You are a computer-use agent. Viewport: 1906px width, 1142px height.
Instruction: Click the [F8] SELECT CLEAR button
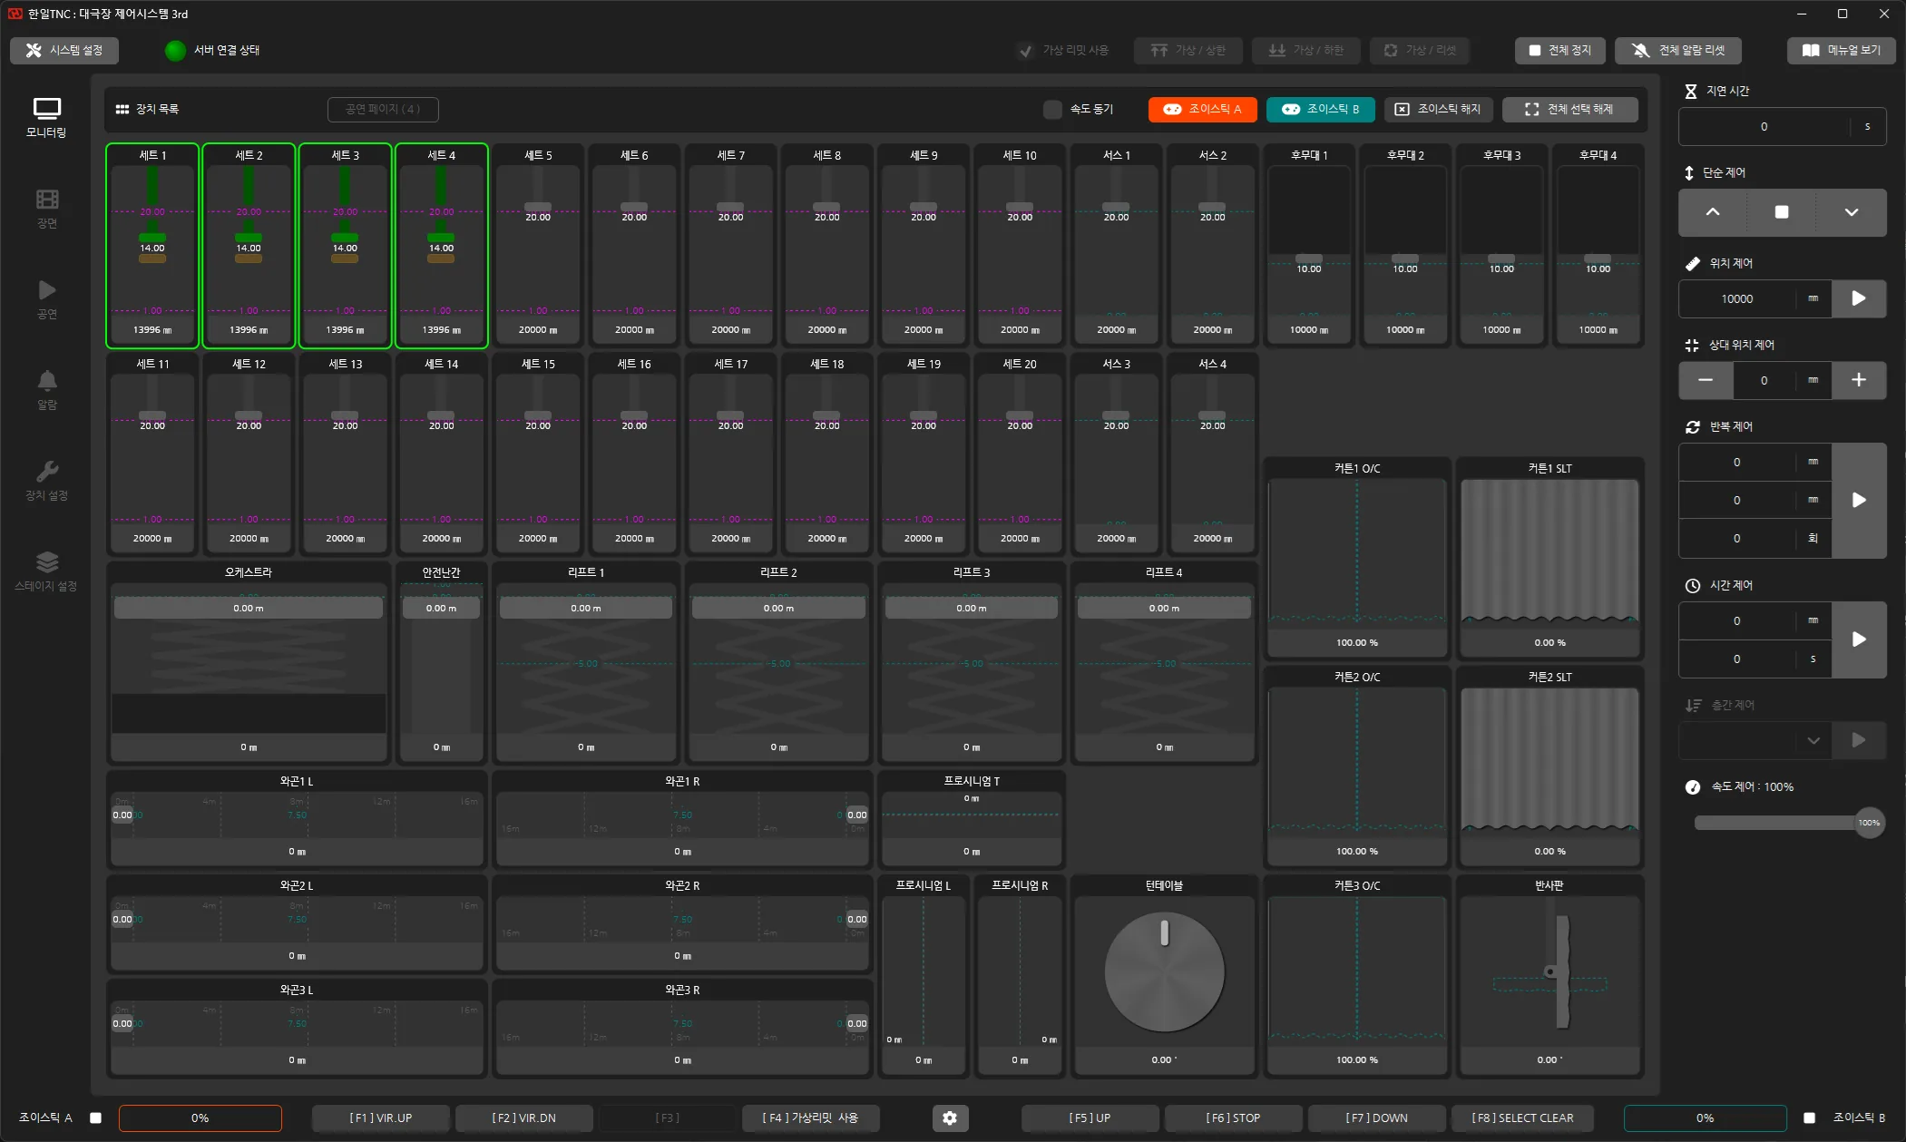pos(1522,1118)
